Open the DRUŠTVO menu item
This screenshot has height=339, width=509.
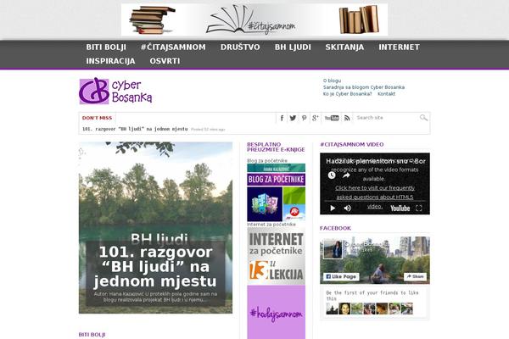click(x=240, y=47)
